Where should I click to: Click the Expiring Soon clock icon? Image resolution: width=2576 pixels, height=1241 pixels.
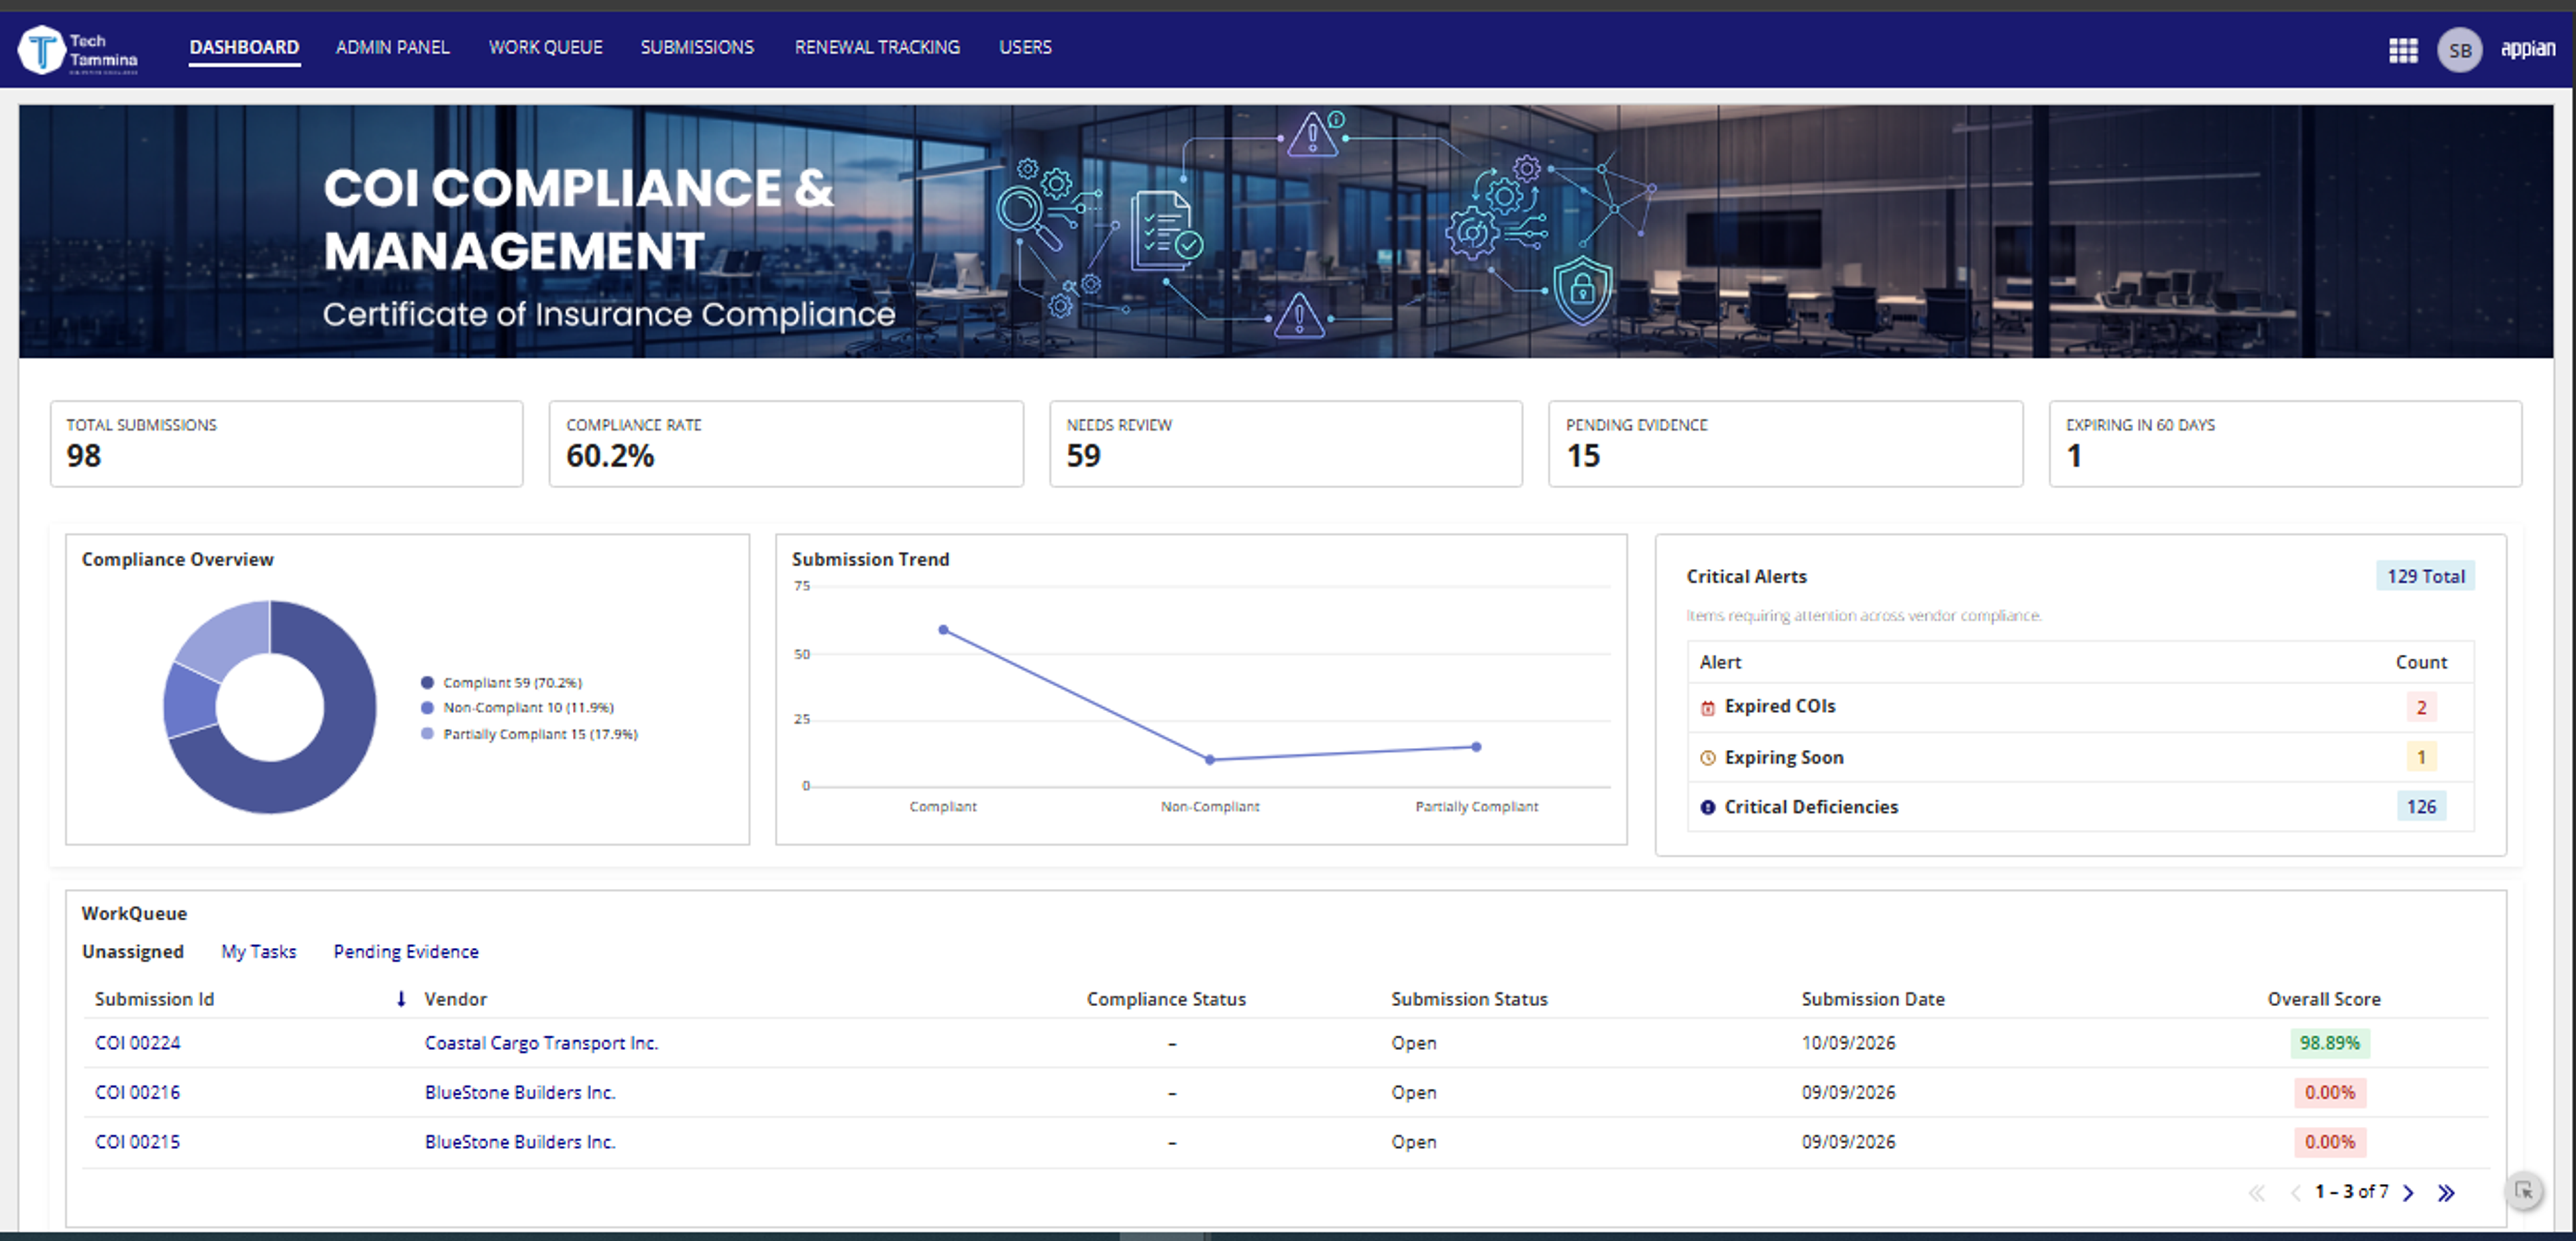1707,758
